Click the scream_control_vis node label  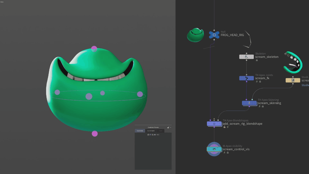(236, 149)
